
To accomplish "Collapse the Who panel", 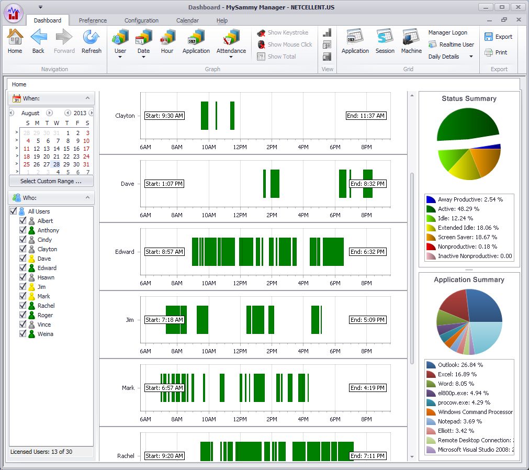I will [87, 198].
